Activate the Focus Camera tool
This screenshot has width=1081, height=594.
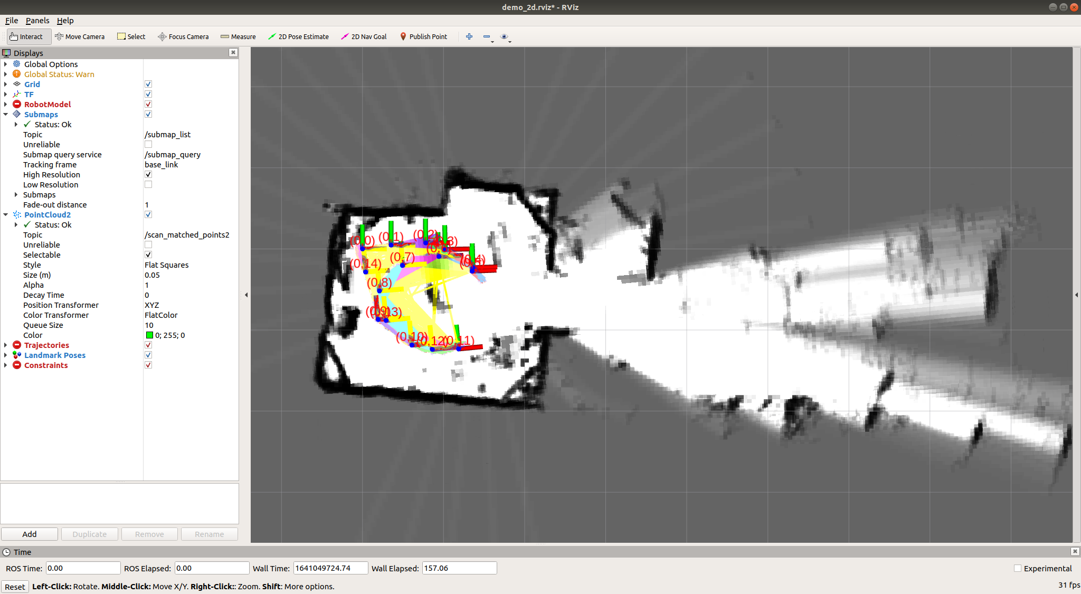(x=183, y=36)
